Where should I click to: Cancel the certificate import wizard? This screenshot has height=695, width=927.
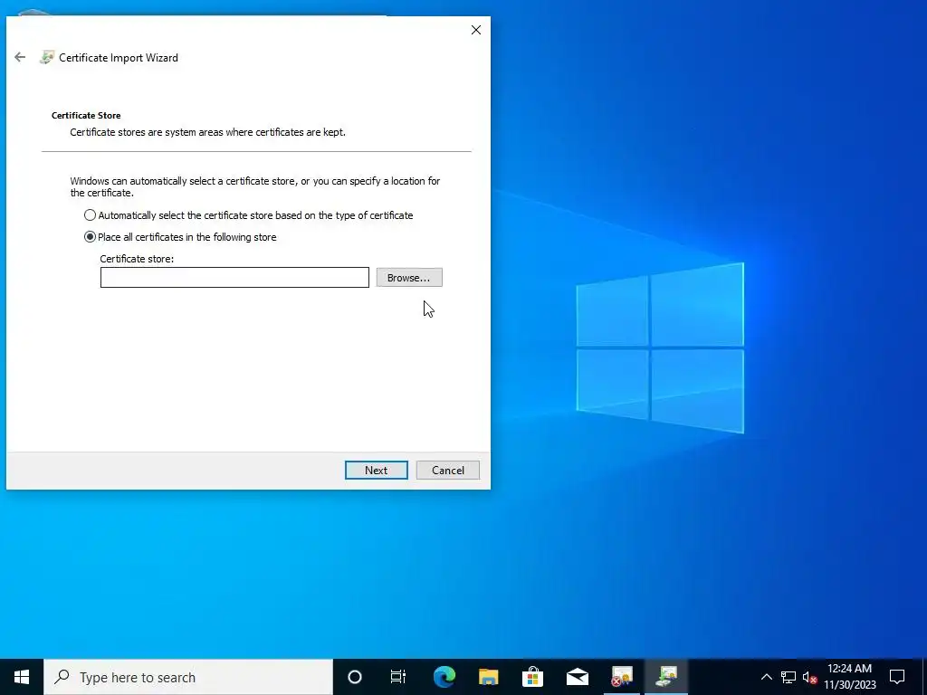pos(448,471)
